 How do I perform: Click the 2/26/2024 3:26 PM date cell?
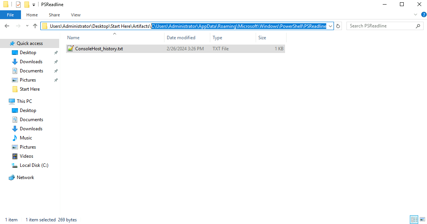185,49
